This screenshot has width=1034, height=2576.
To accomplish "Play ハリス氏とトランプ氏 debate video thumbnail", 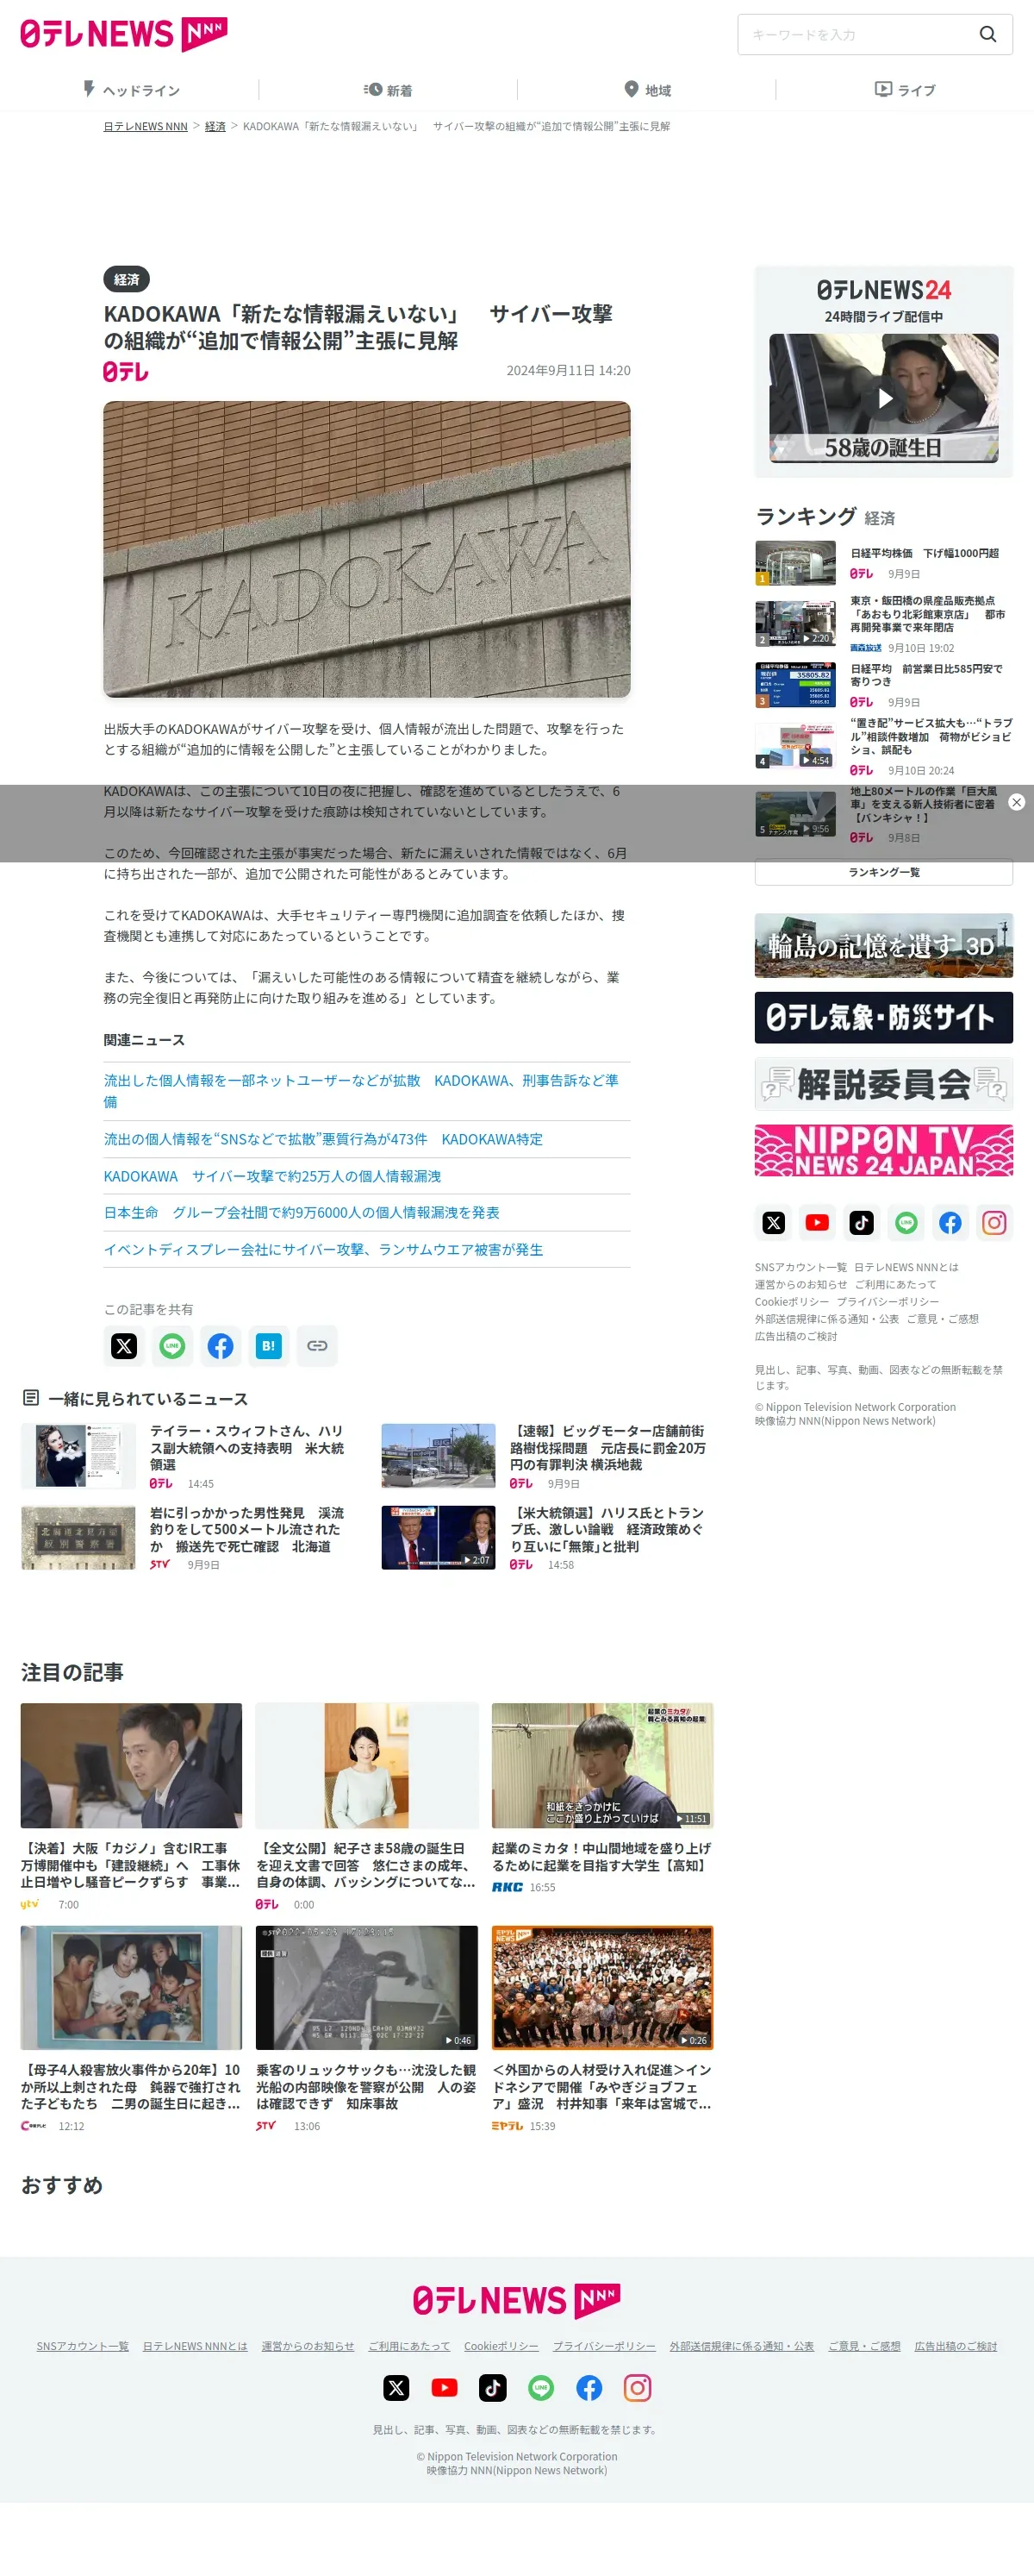I will pyautogui.click(x=439, y=1537).
